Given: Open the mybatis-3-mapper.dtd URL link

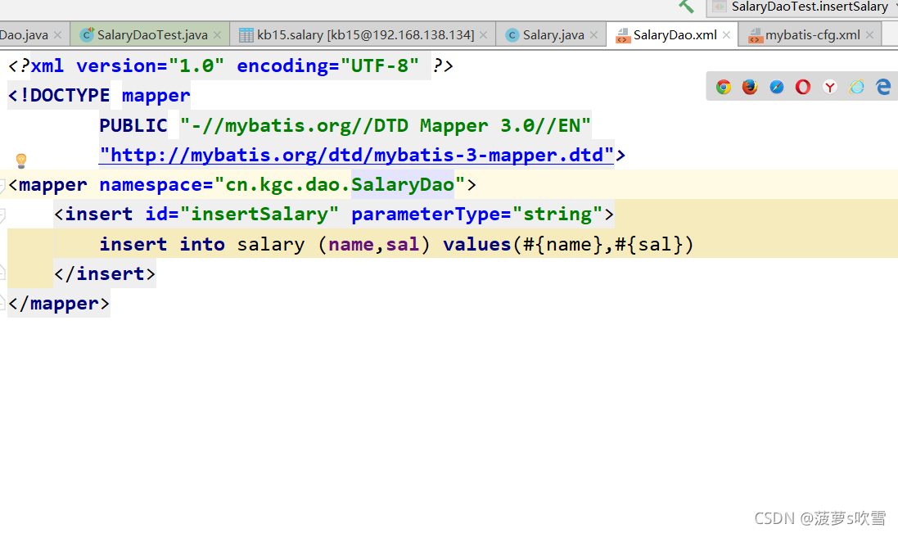Looking at the screenshot, I should (356, 155).
